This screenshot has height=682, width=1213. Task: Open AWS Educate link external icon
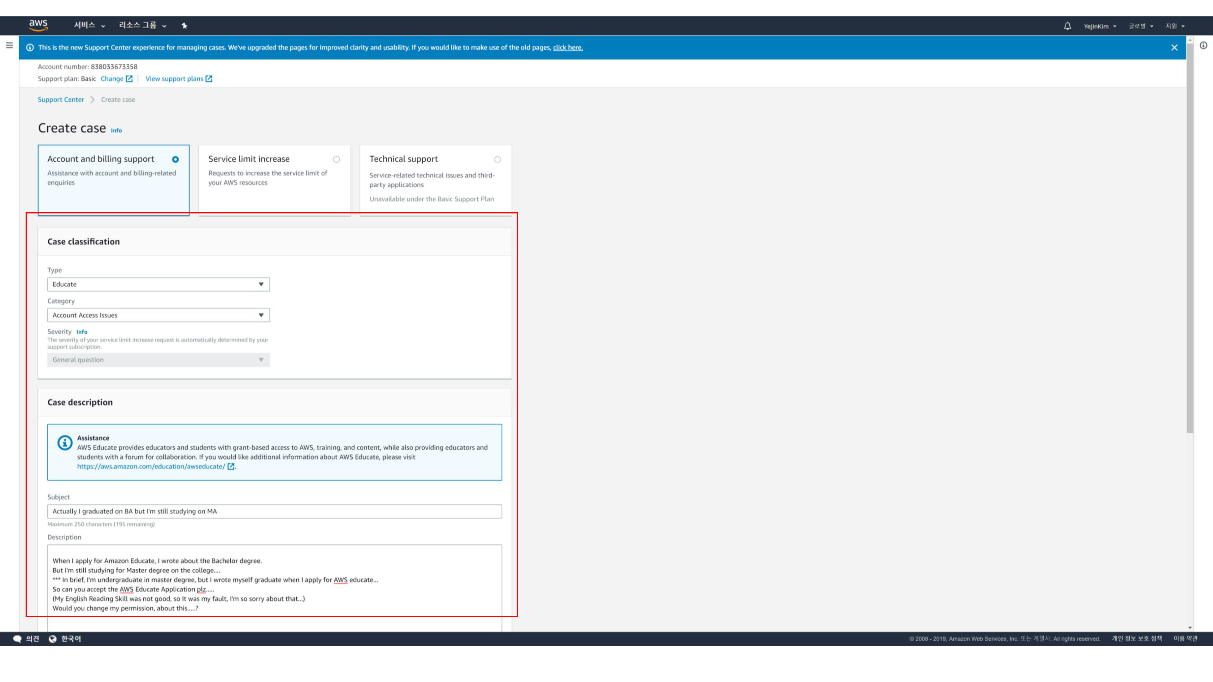pyautogui.click(x=231, y=466)
